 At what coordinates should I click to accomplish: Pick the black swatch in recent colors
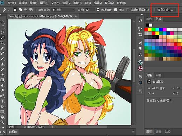pyautogui.click(x=147, y=25)
